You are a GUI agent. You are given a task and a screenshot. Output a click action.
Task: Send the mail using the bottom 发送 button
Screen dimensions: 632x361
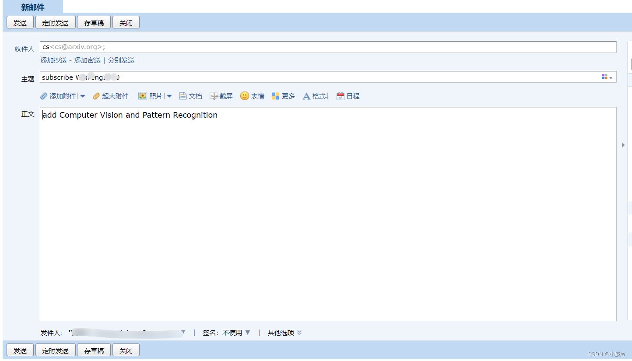(20, 350)
